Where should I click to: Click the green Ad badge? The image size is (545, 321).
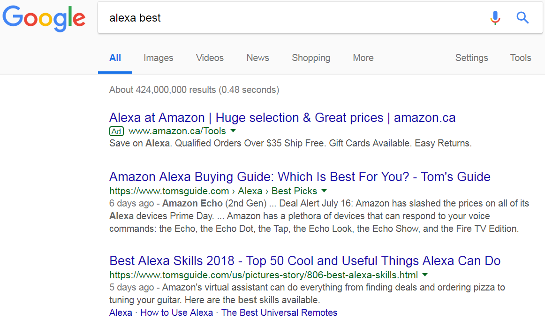(116, 131)
